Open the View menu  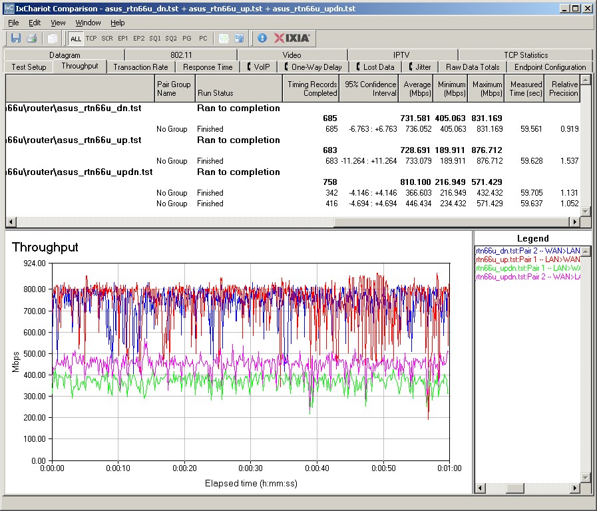58,23
